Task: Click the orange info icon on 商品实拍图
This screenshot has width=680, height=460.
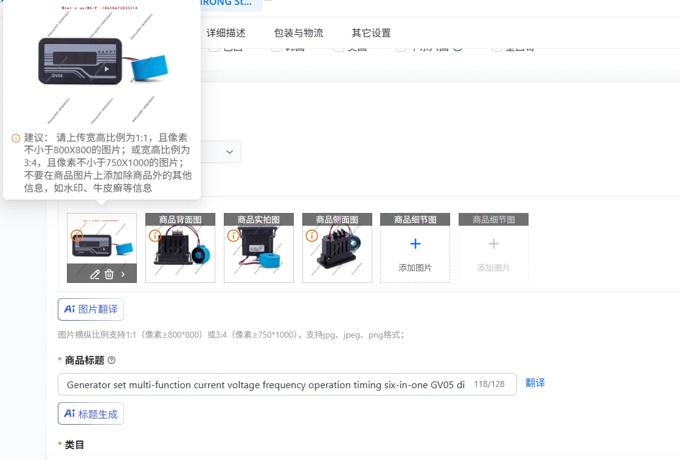Action: coord(234,235)
